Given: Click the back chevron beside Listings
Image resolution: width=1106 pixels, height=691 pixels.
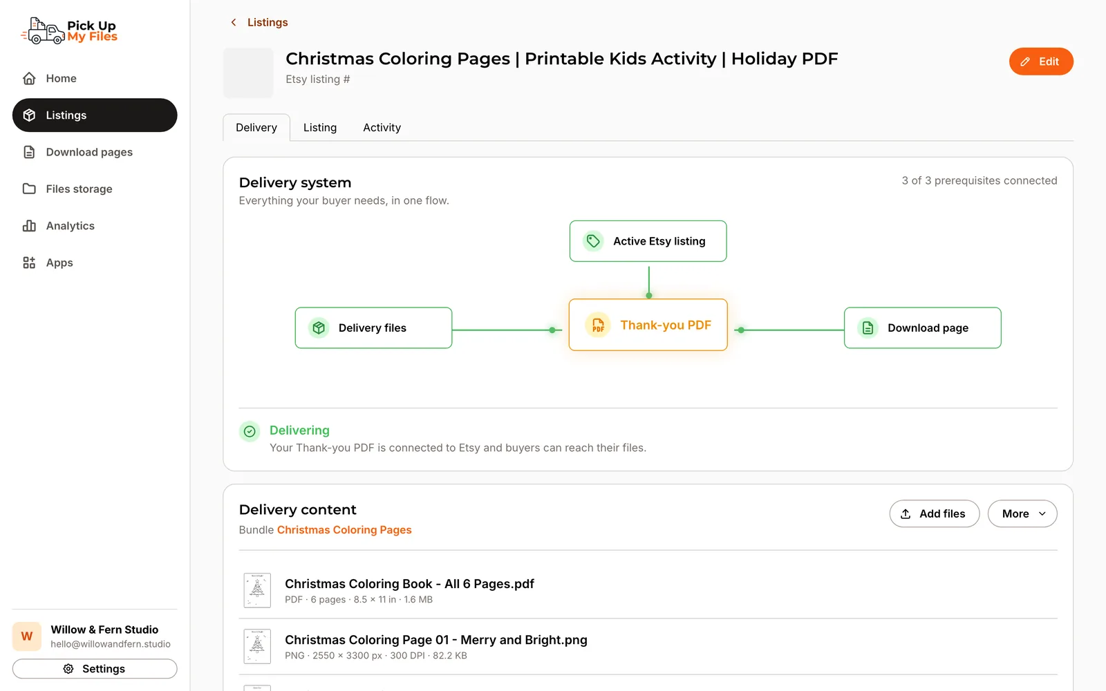Looking at the screenshot, I should pos(234,22).
